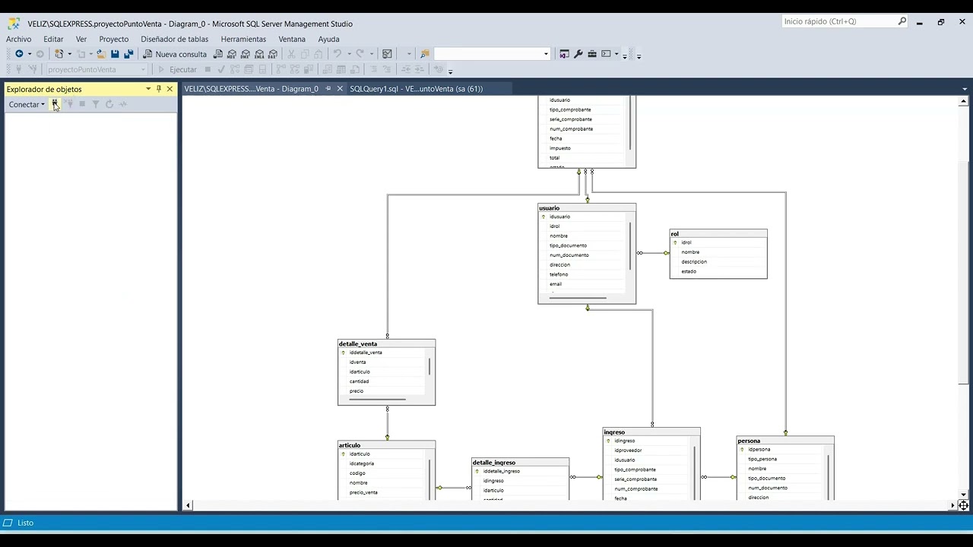
Task: Click the DAX query icon
Action: coord(272,54)
